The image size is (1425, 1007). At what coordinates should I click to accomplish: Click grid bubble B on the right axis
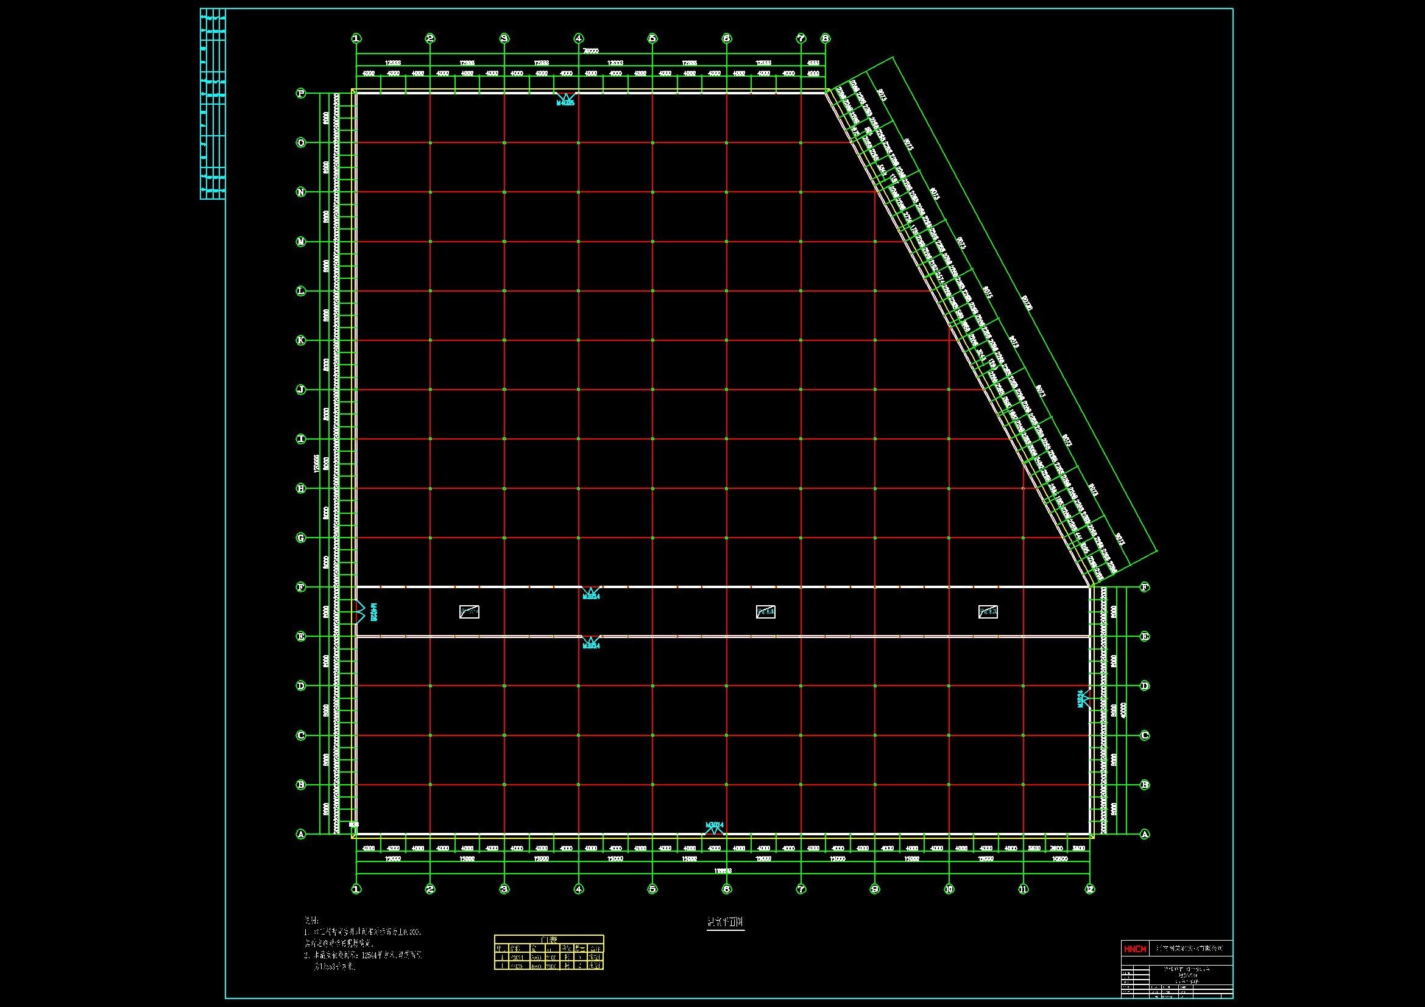coord(1145,784)
